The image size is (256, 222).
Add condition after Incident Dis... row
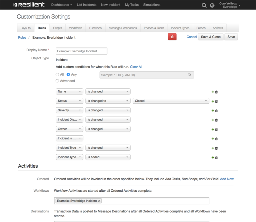click(213, 120)
